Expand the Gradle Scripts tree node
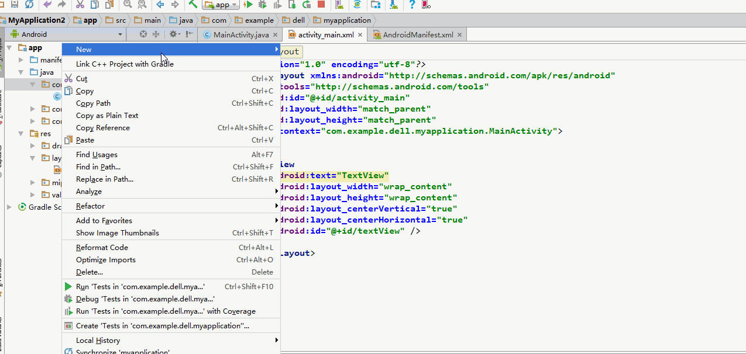The height and width of the screenshot is (354, 746). coord(9,207)
